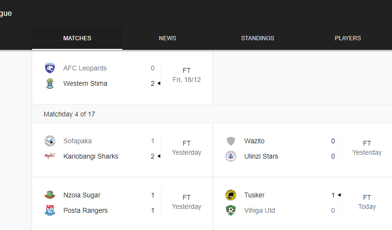Click the Tusker team name
The width and height of the screenshot is (392, 230).
coord(254,195)
